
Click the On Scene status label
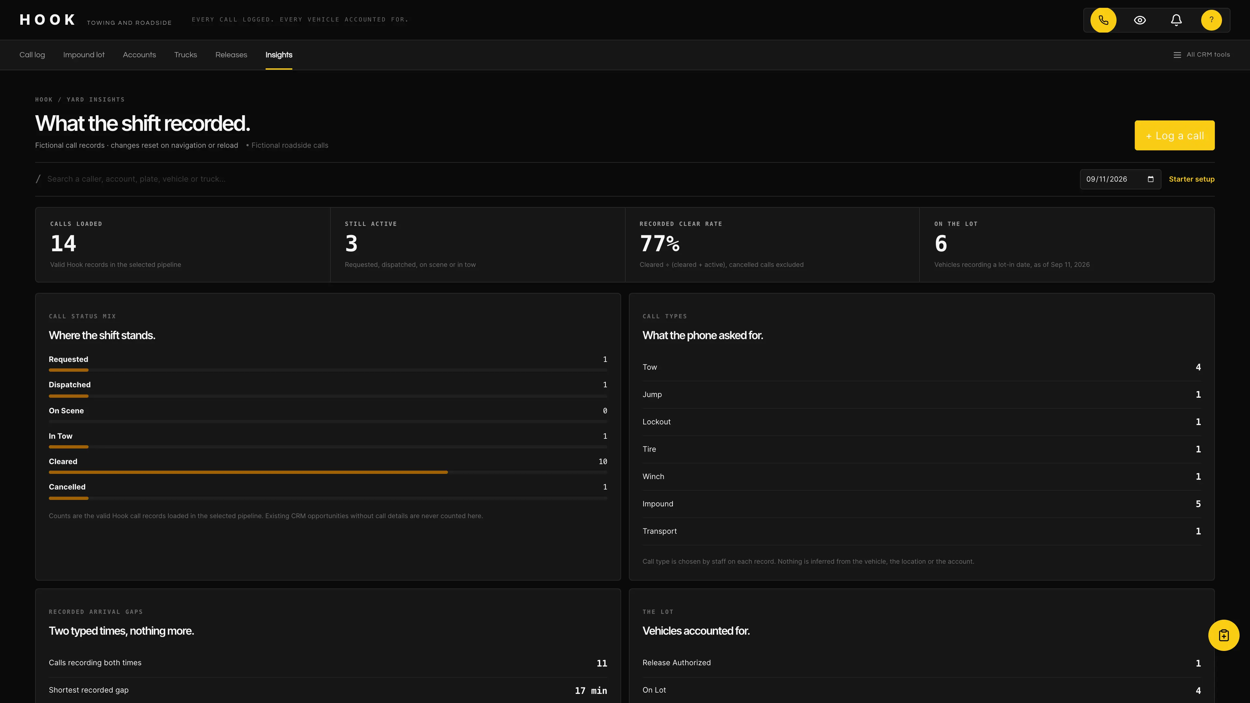pos(66,411)
